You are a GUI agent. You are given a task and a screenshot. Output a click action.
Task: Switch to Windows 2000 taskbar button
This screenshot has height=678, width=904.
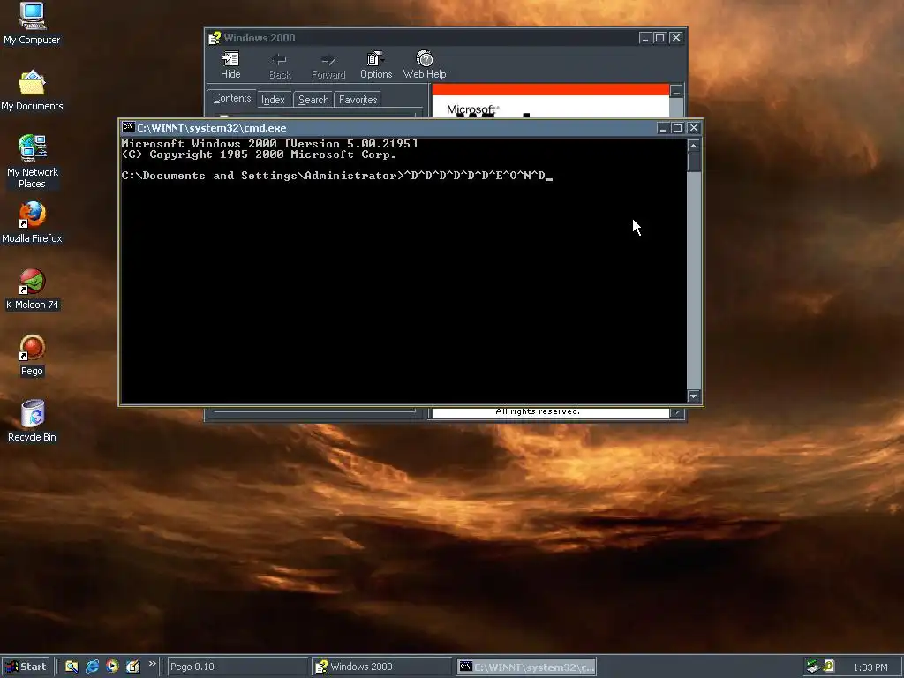pos(381,667)
